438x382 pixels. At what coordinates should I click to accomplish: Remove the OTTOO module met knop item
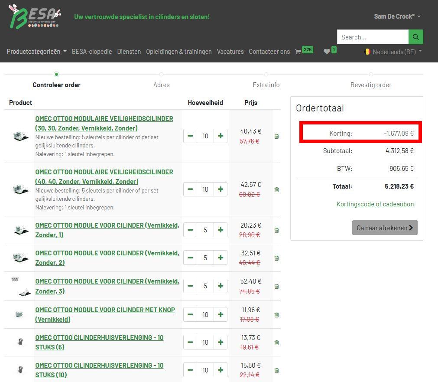pos(276,315)
